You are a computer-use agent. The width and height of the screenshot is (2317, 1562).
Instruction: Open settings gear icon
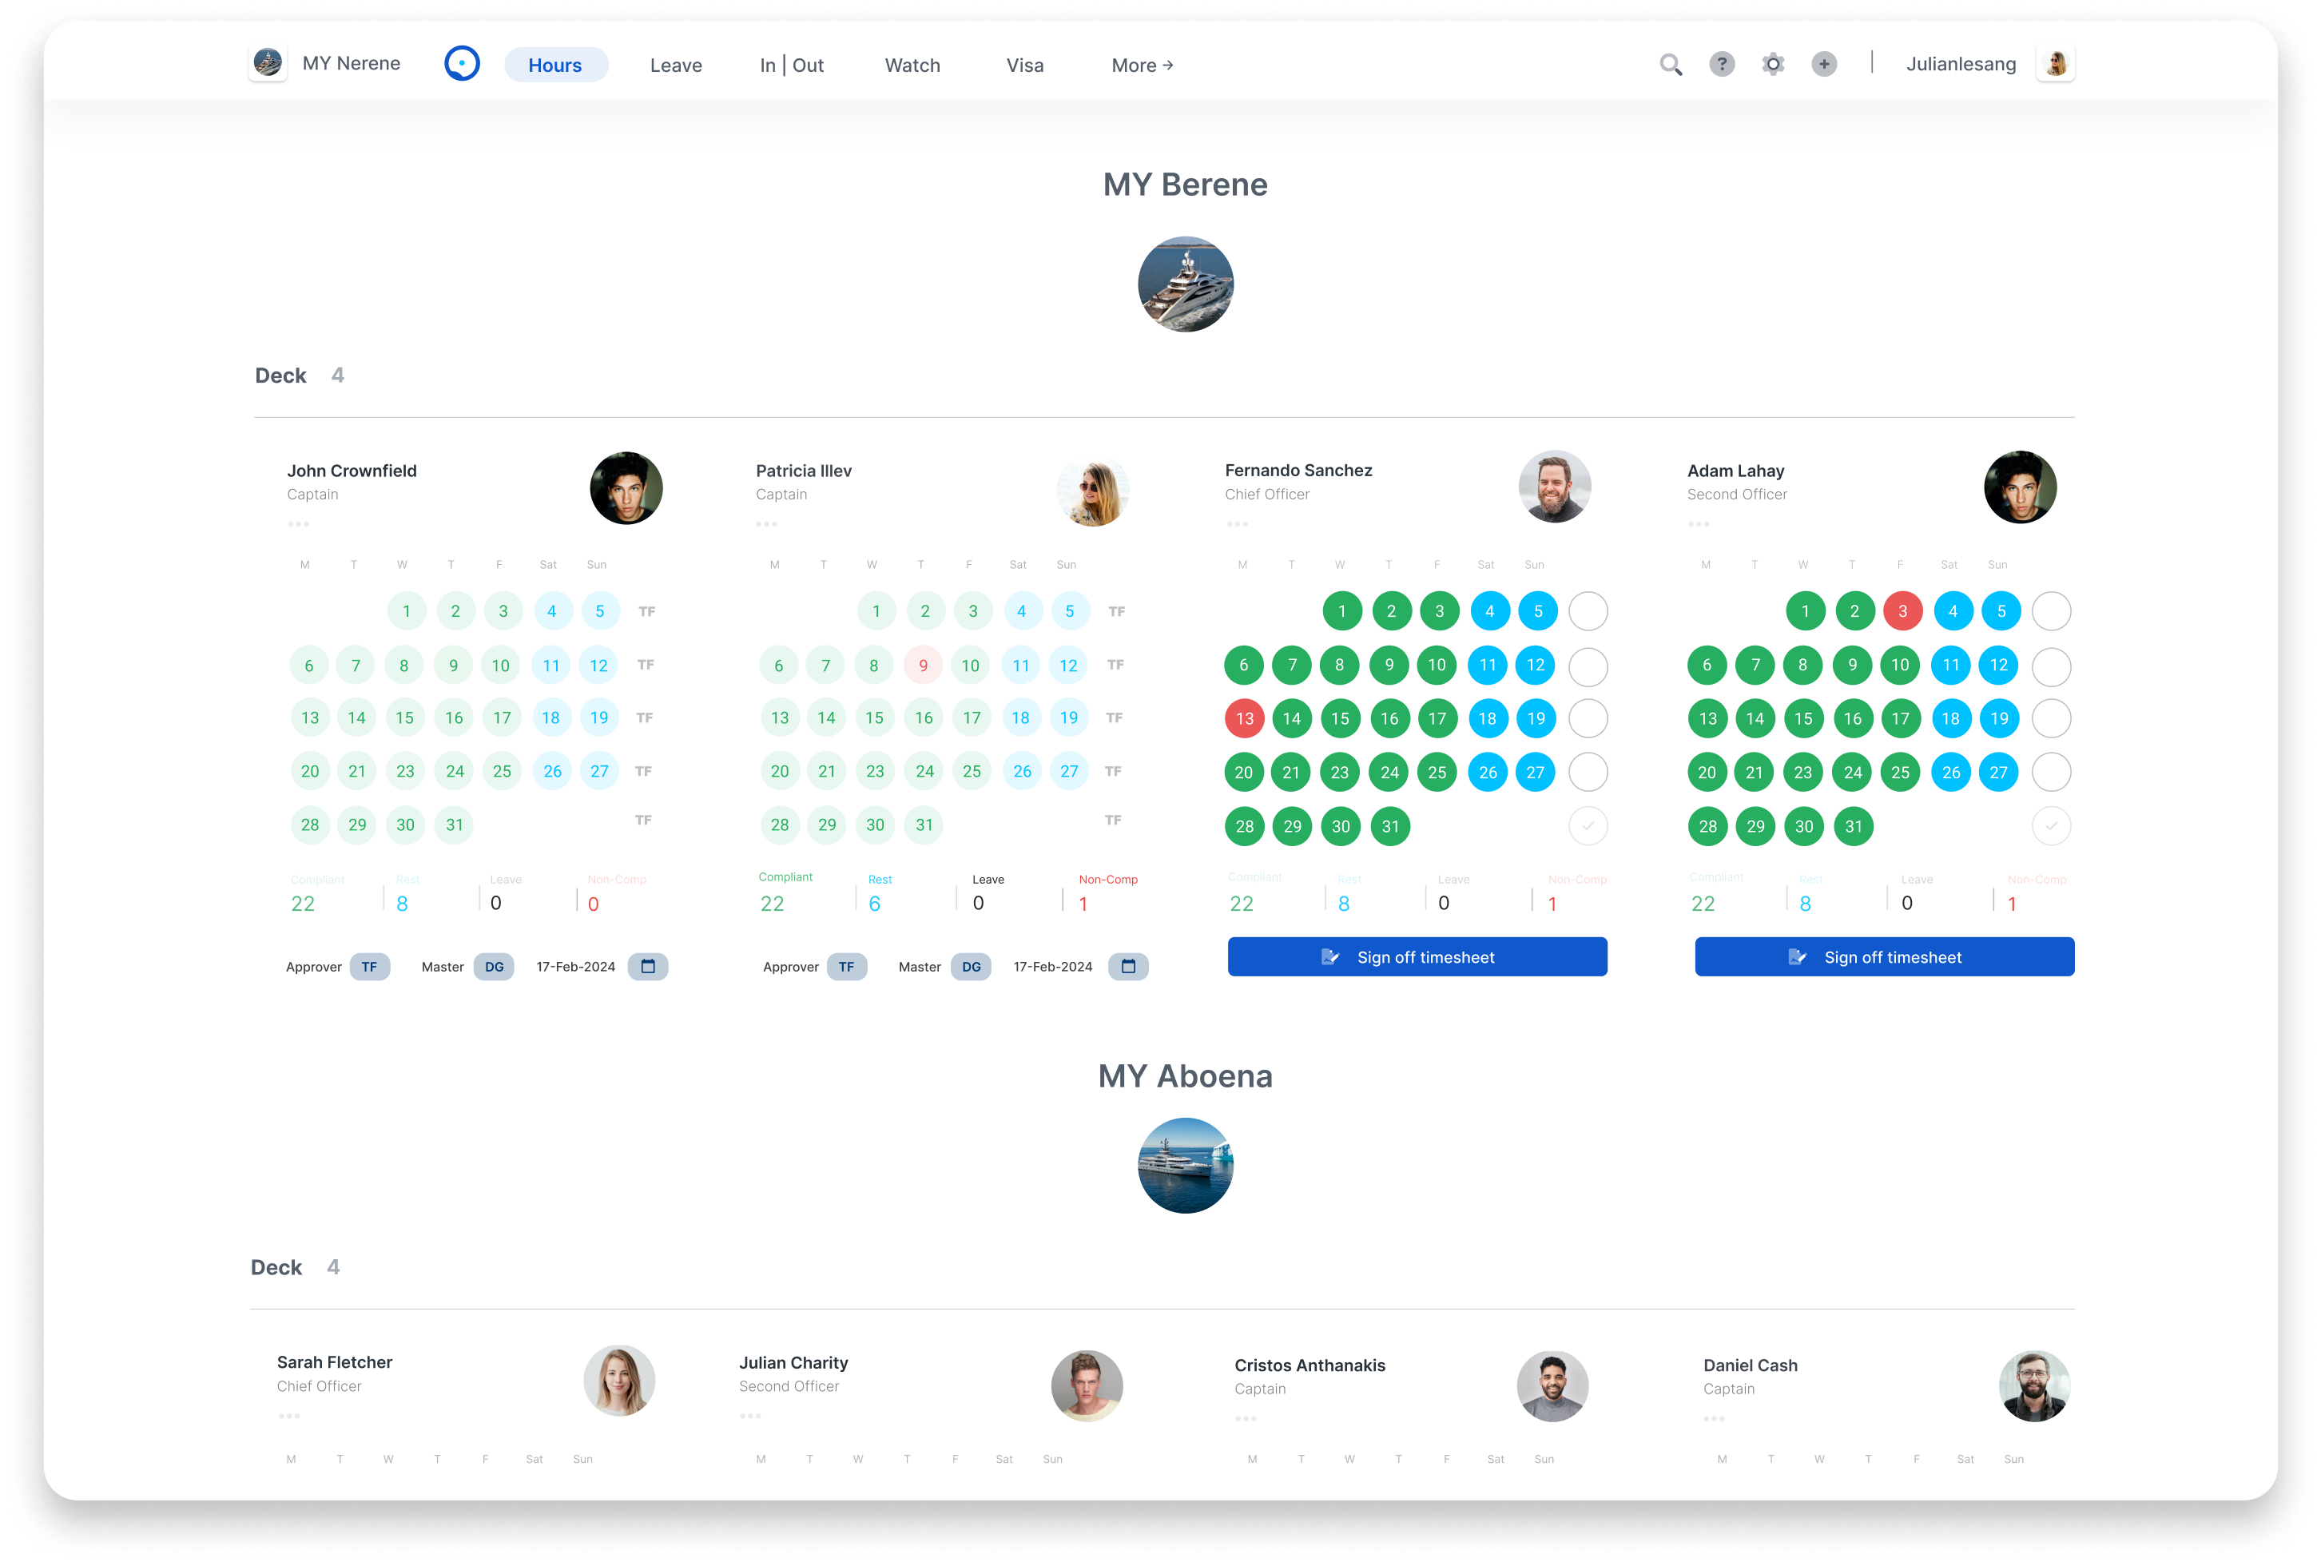coord(1772,65)
